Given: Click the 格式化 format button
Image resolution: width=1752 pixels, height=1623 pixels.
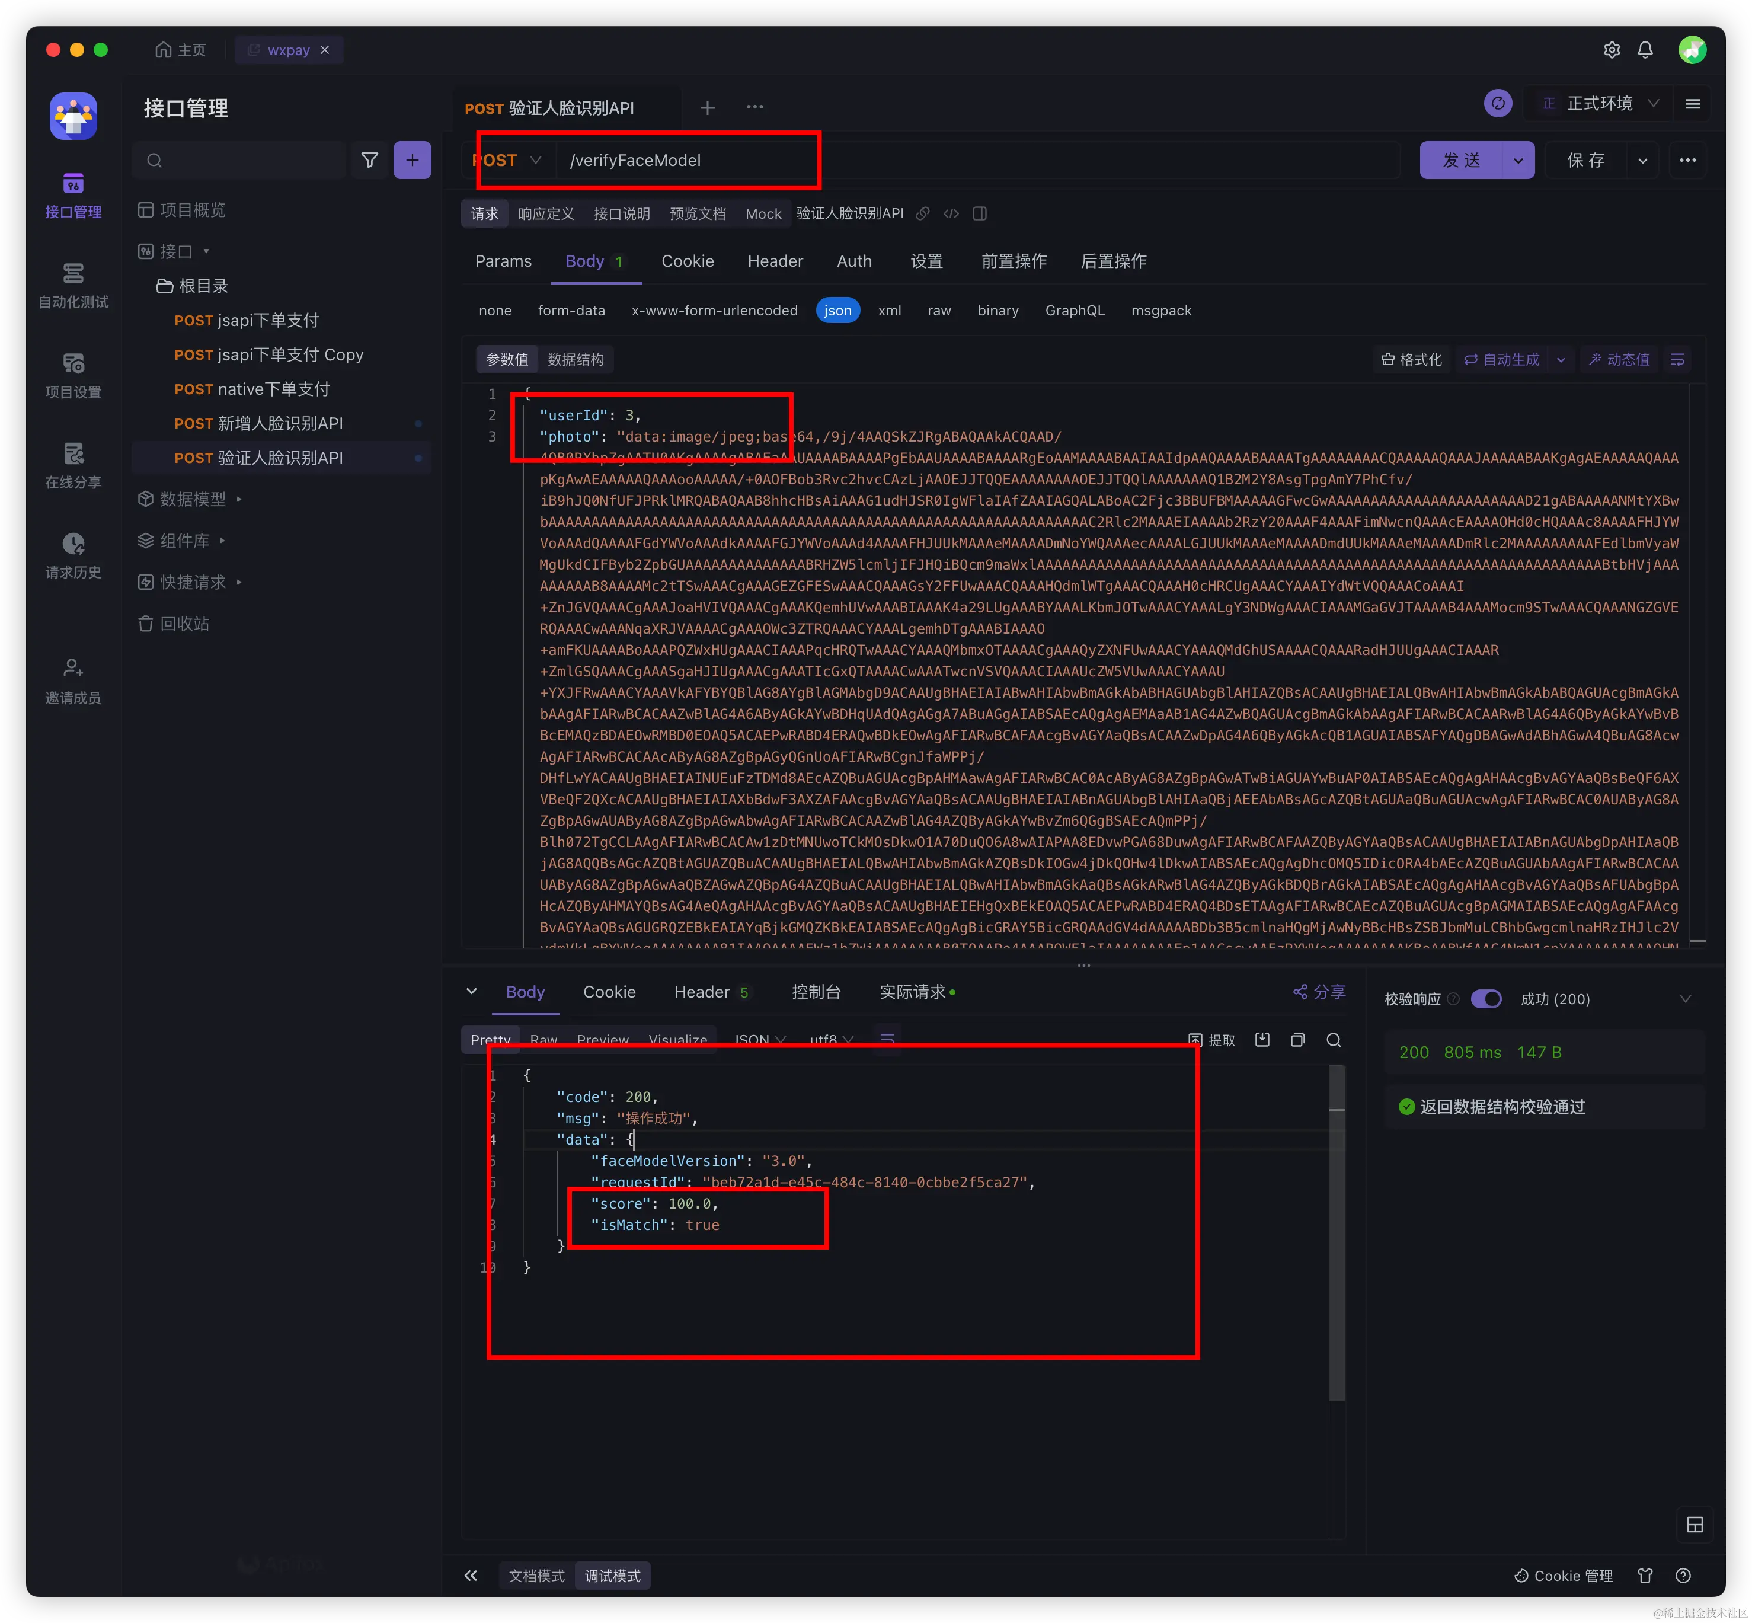Looking at the screenshot, I should click(1411, 359).
